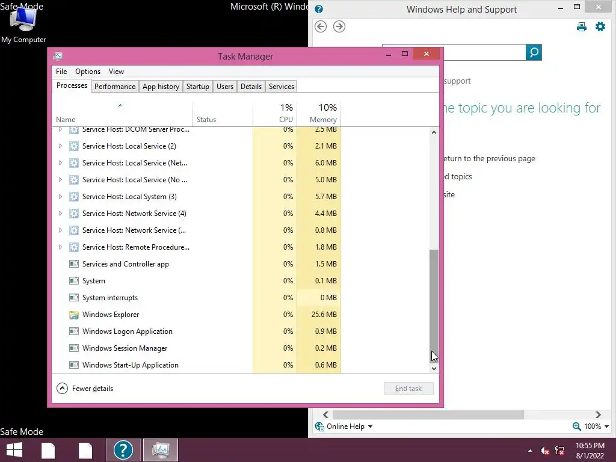Screen dimensions: 616x462
Task: Expand Service Host: Local System (3)
Action: tap(60, 197)
